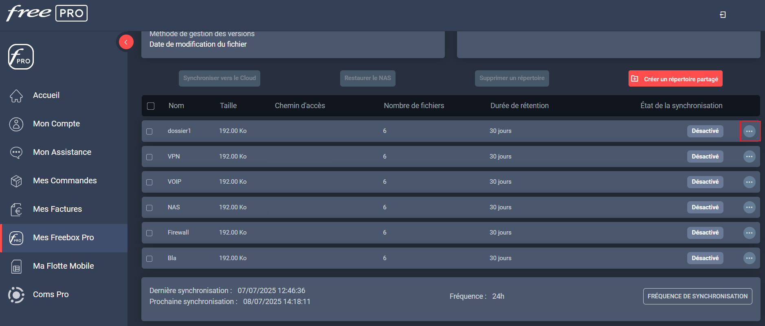Screen dimensions: 765x326
Task: Tick the NAS row checkbox
Action: [x=149, y=208]
